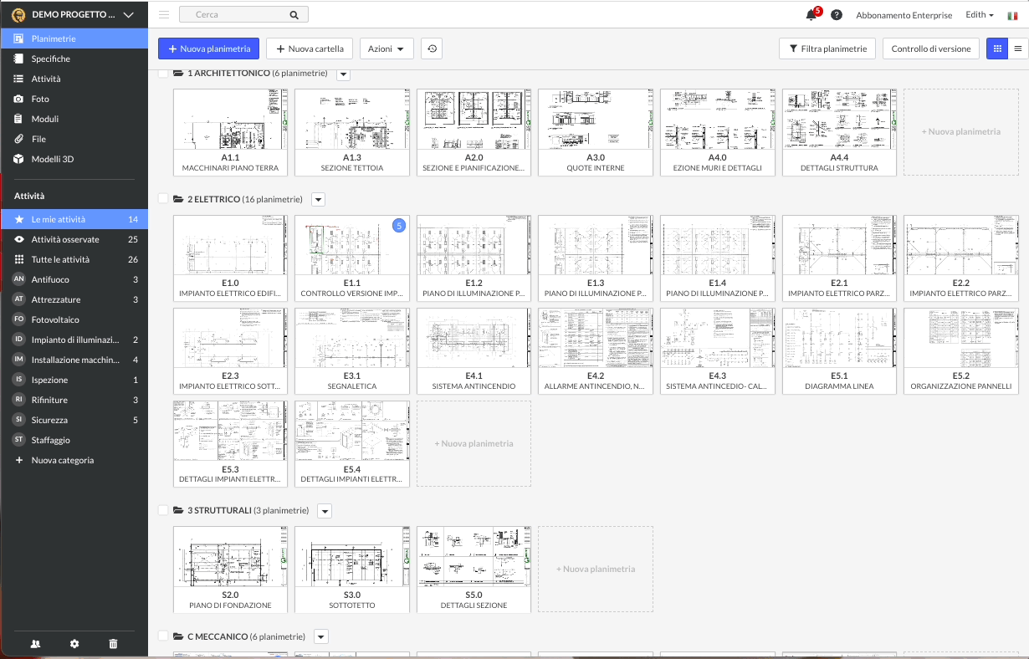Click the FO Fotovoltaico category badge

pyautogui.click(x=18, y=319)
